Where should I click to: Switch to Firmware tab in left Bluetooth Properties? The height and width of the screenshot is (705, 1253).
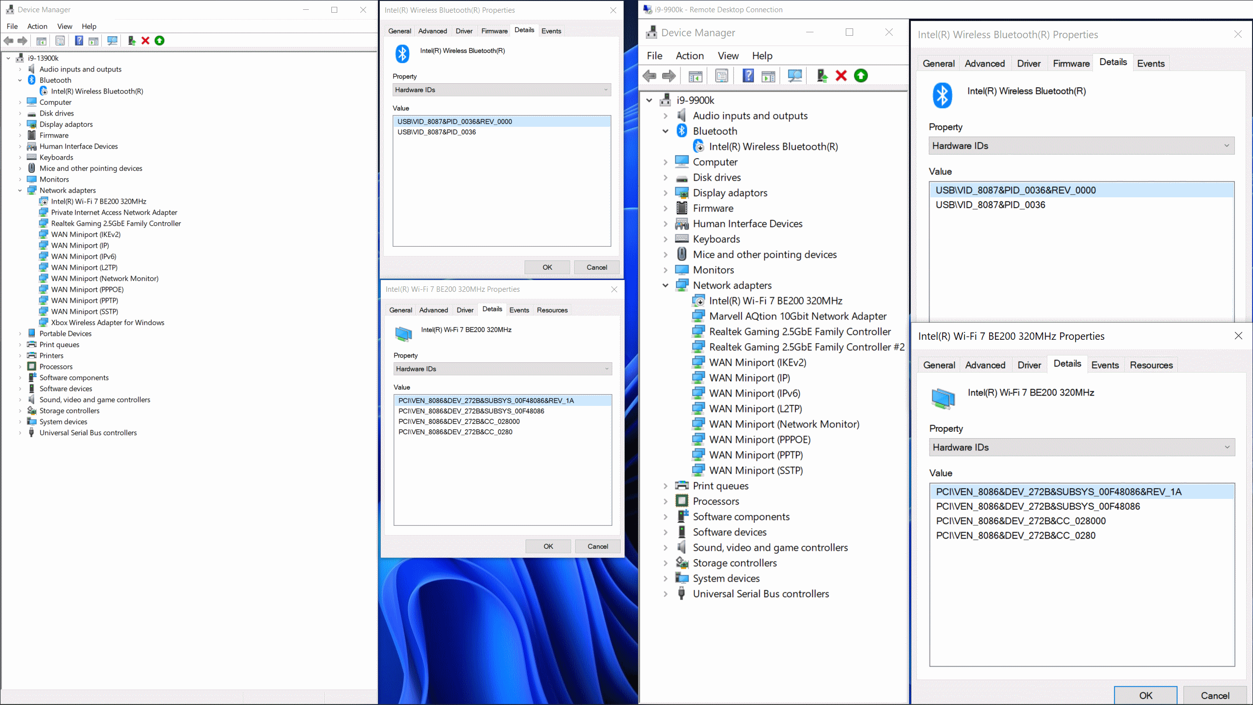coord(494,31)
